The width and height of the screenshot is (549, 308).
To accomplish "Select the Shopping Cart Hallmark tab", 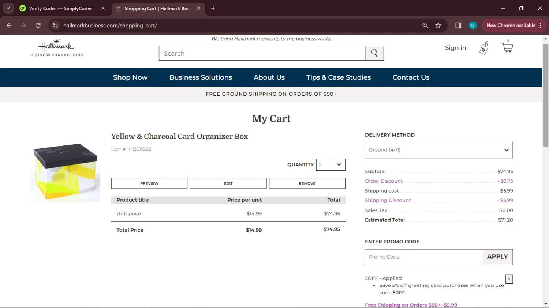I will (158, 8).
